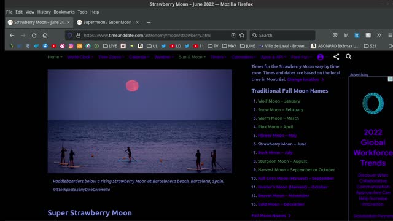This screenshot has width=393, height=221.
Task: Reload the page with the refresh icon
Action: (x=34, y=36)
